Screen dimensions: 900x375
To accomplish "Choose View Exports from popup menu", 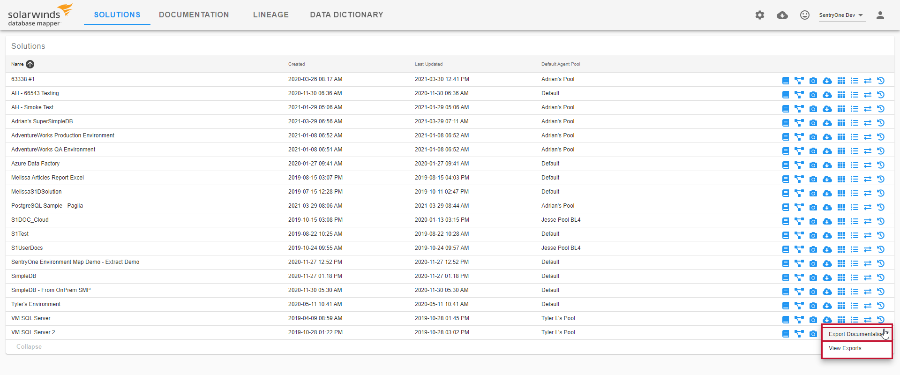I will tap(857, 348).
